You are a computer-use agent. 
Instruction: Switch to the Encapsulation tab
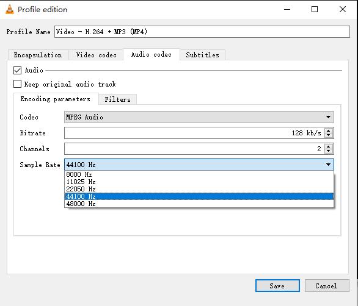point(38,55)
